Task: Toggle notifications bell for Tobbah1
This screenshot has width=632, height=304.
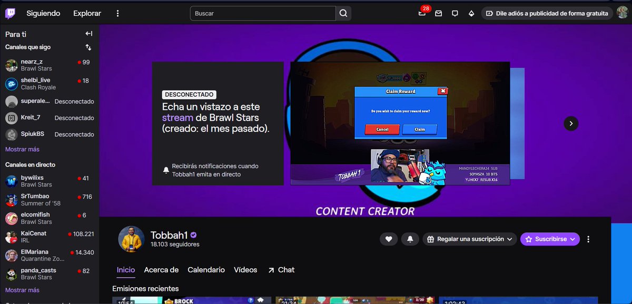Action: pyautogui.click(x=410, y=239)
